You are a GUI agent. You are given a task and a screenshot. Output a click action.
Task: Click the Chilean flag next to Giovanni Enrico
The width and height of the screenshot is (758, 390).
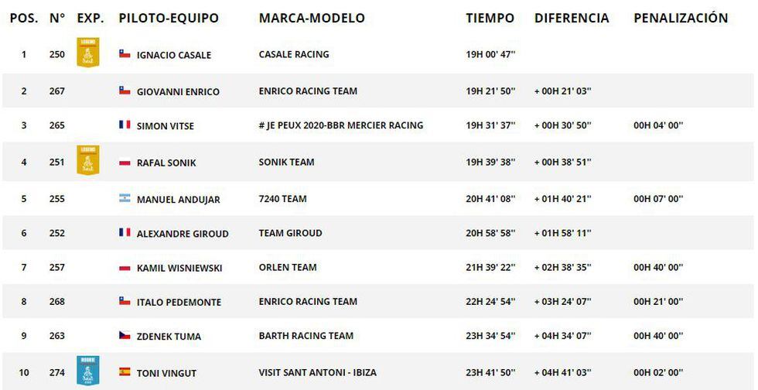125,91
